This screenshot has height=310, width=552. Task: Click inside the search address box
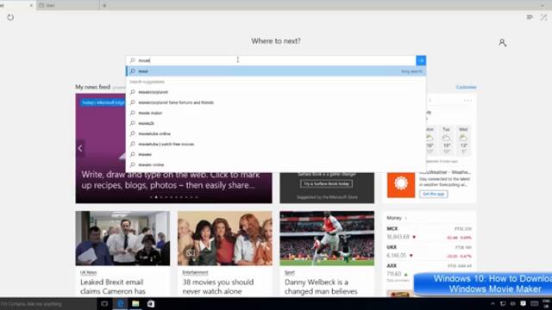click(271, 60)
